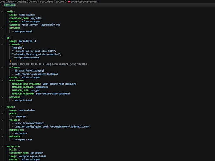Image resolution: width=215 pixels, height=161 pixels.
Task: Collapse the services block fold chevron
Action: (x=2, y=5)
